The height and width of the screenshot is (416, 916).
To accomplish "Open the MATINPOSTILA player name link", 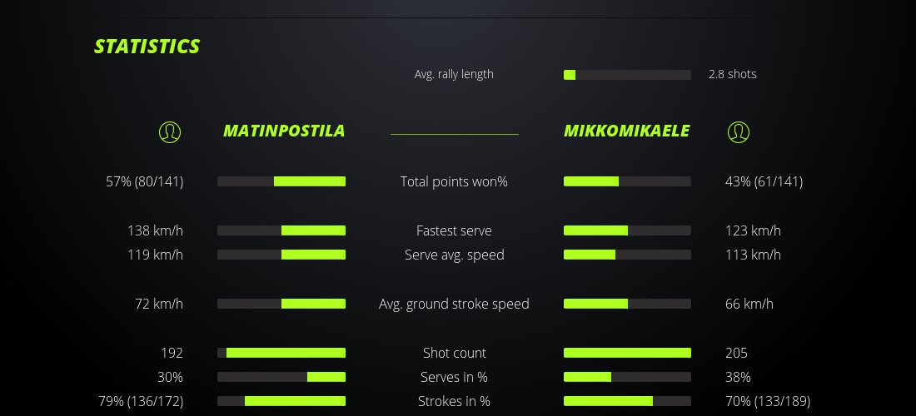I will [284, 131].
